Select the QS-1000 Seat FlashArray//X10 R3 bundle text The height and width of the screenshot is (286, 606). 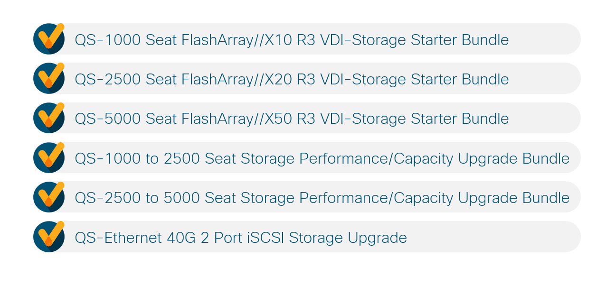(x=292, y=40)
